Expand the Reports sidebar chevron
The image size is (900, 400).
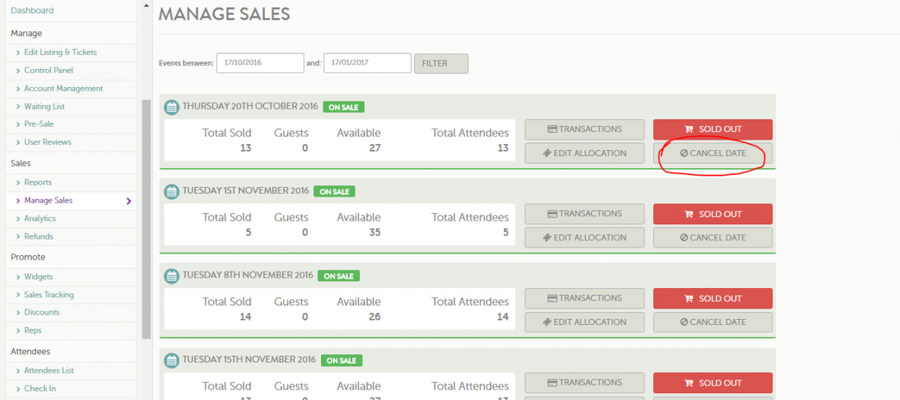tap(18, 182)
